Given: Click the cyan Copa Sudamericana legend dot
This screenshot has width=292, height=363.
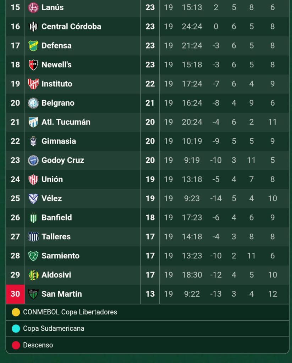Looking at the screenshot, I should click(16, 329).
